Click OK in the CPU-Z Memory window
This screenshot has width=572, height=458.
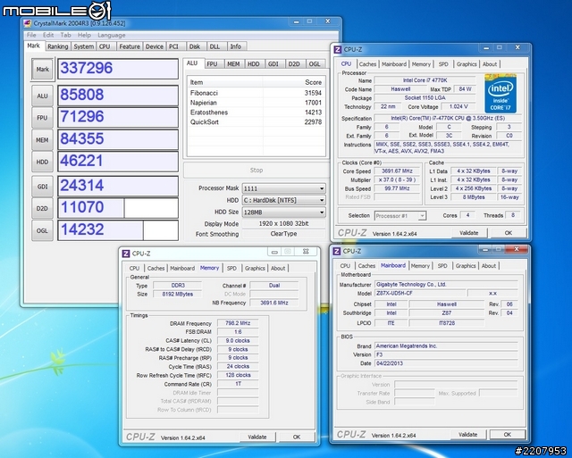coord(297,437)
